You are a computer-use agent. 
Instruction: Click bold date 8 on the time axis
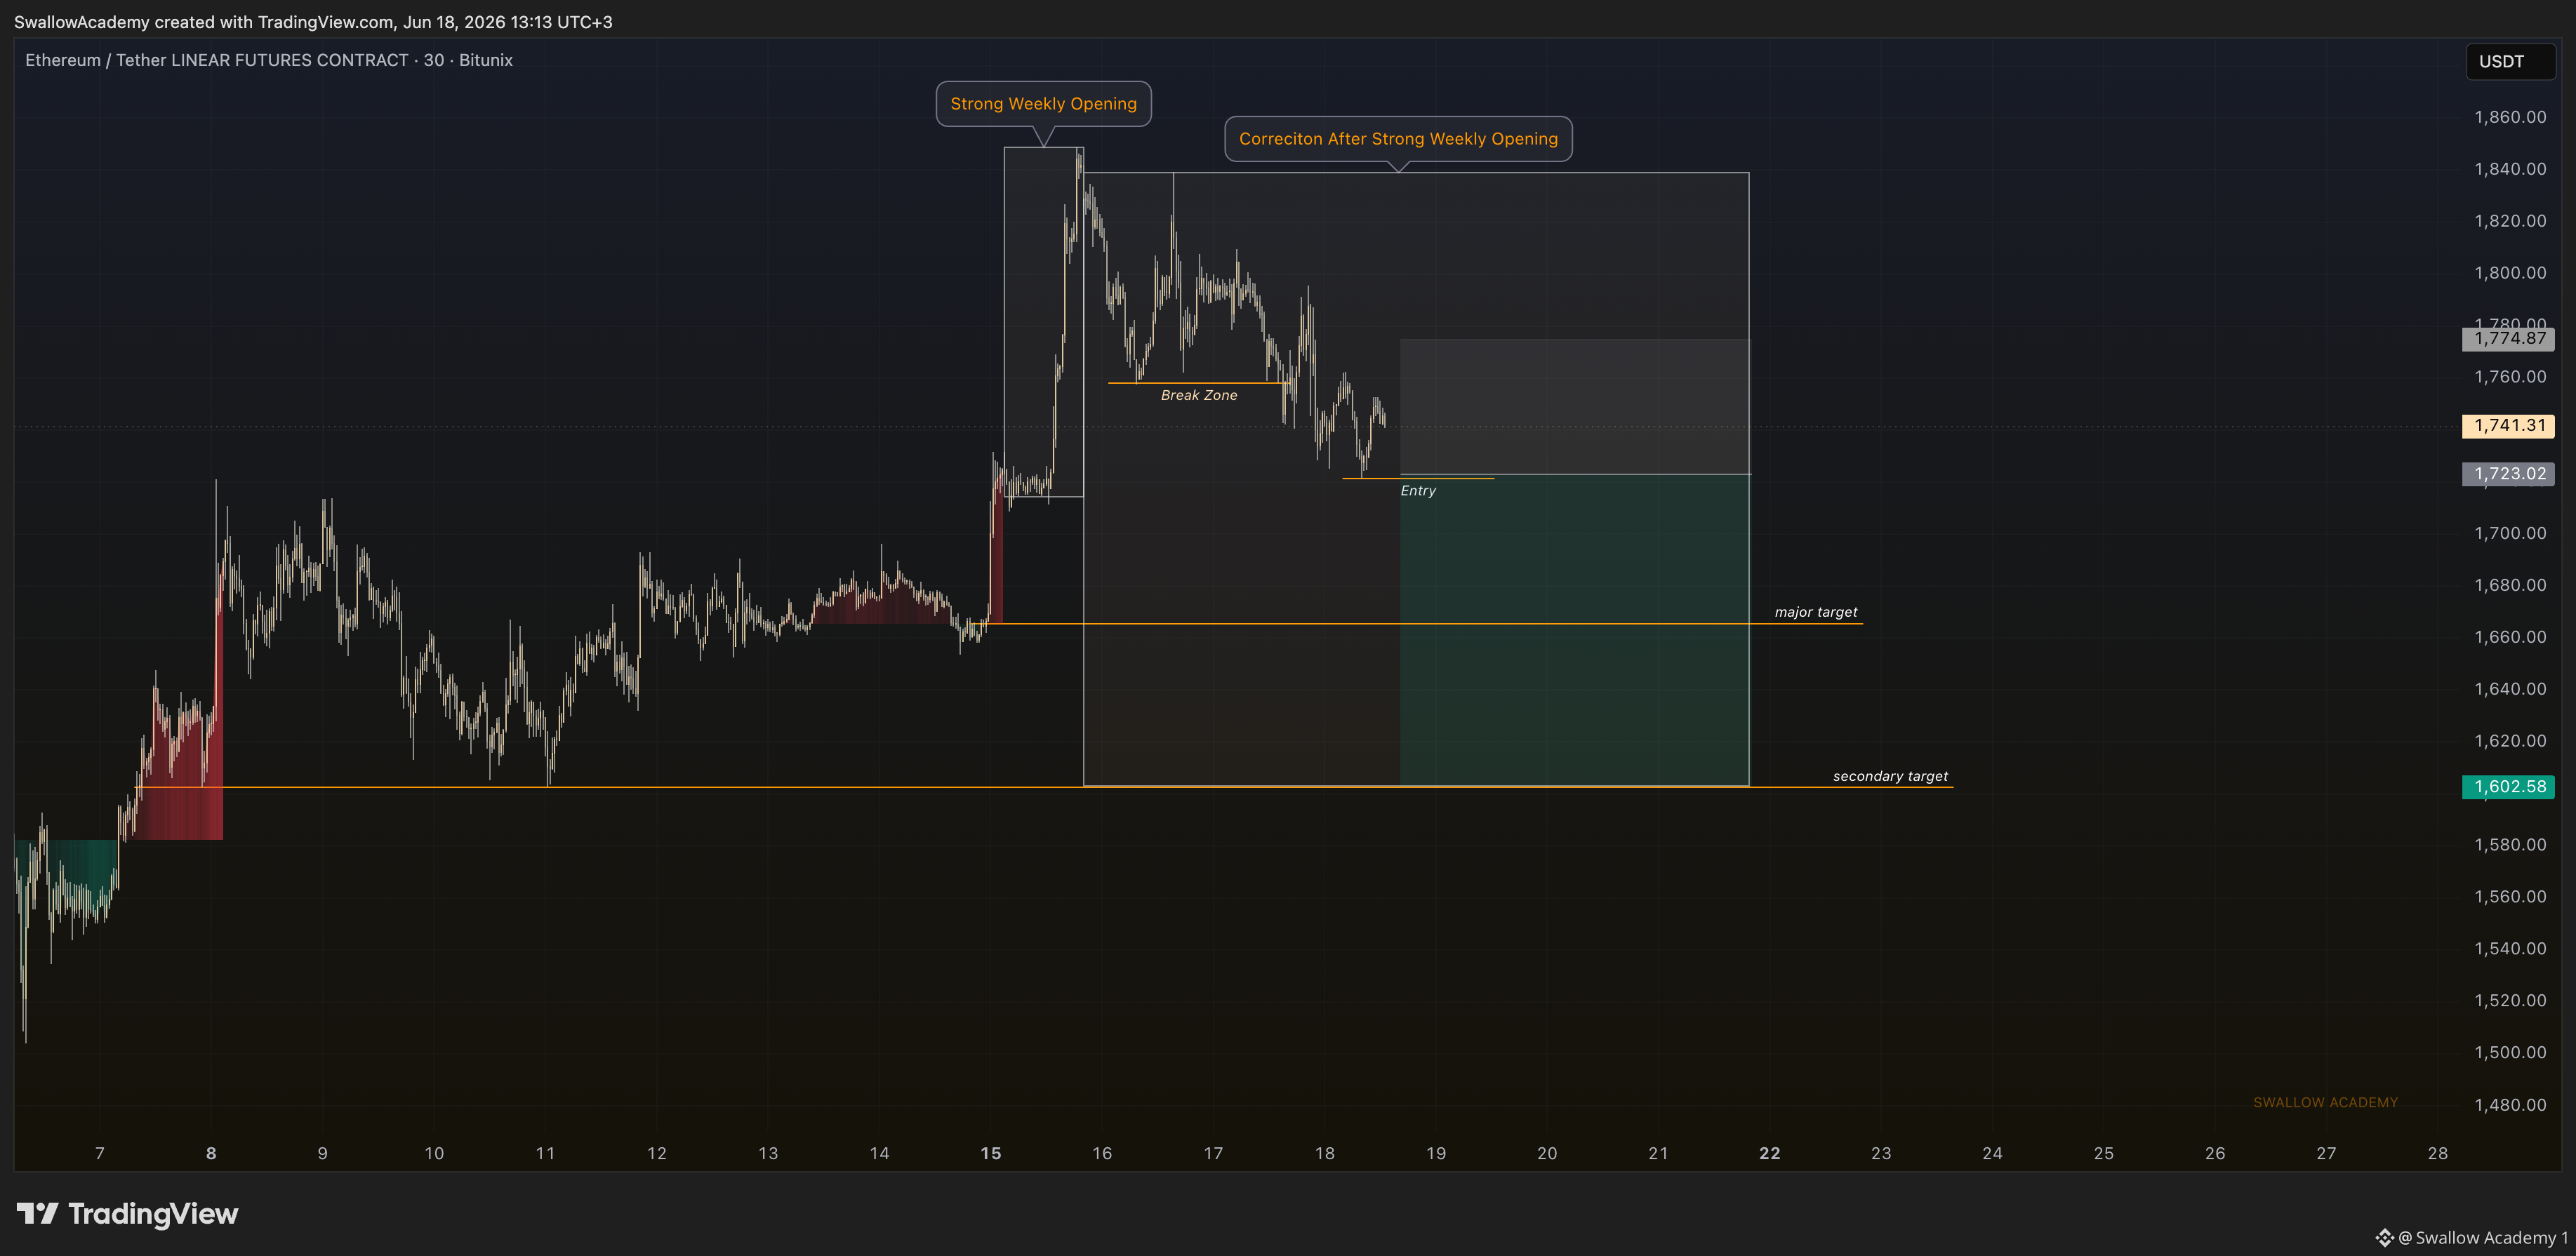coord(211,1154)
